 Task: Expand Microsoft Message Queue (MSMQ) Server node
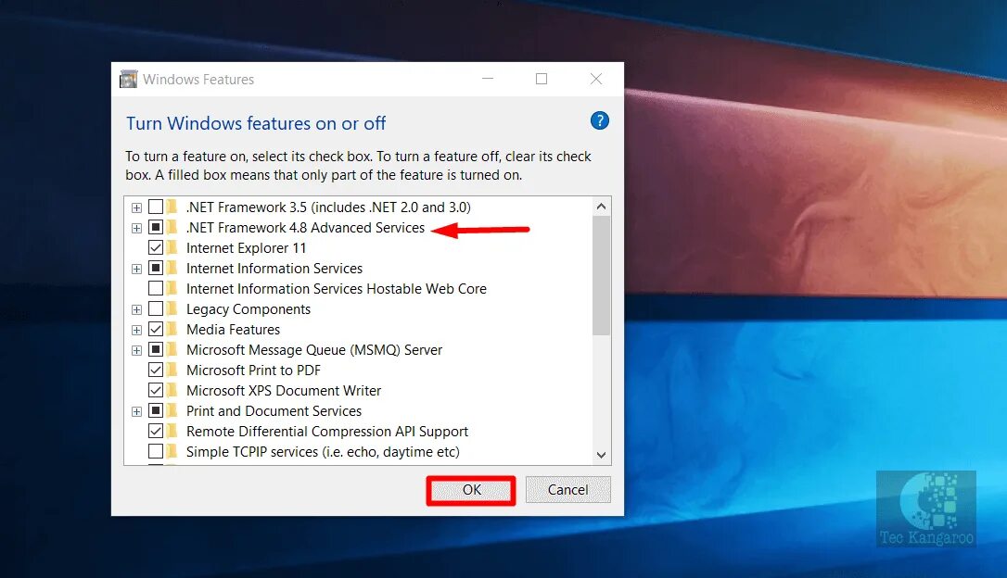click(136, 351)
